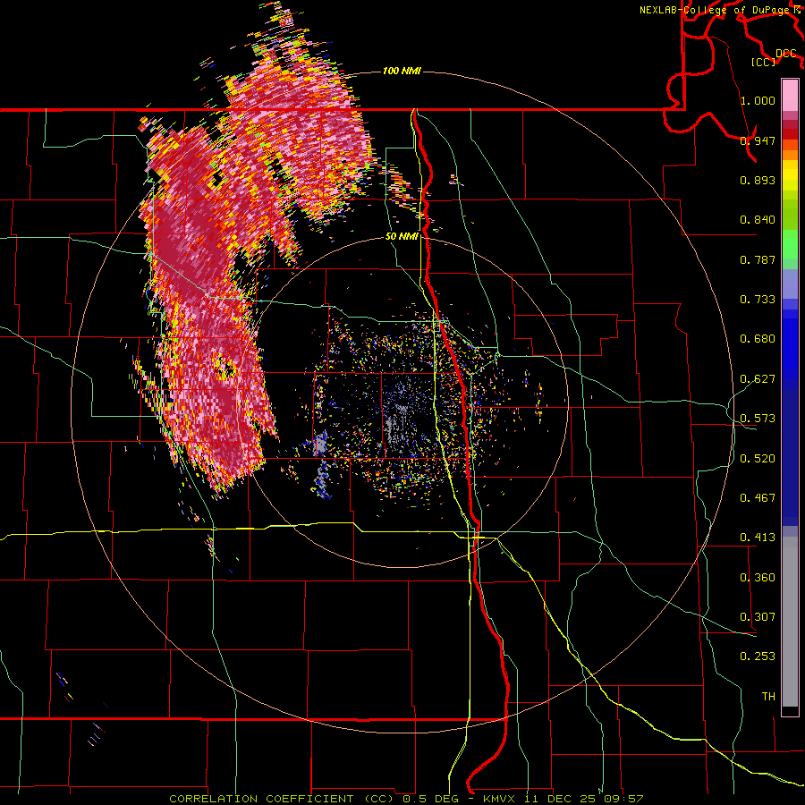Viewport: 805px width, 805px height.
Task: Click the 0.787 color scale value
Action: tap(758, 259)
